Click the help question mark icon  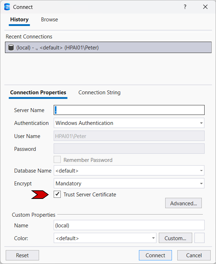185,7
